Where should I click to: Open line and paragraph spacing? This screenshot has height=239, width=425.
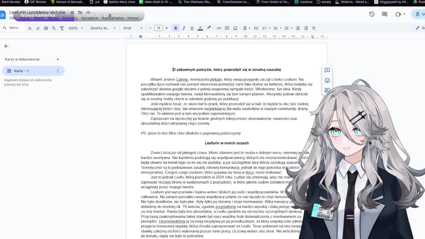[256, 28]
